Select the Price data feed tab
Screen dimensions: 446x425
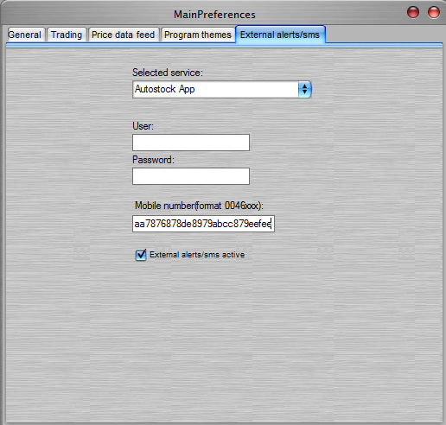(124, 35)
